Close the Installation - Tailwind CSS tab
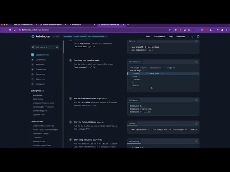 124,25
